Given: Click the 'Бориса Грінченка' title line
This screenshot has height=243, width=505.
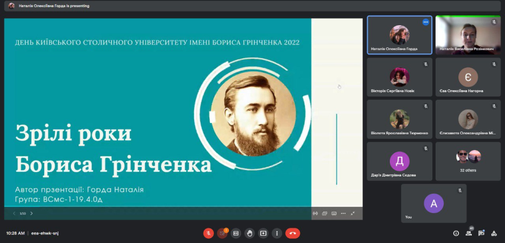Looking at the screenshot, I should point(114,165).
